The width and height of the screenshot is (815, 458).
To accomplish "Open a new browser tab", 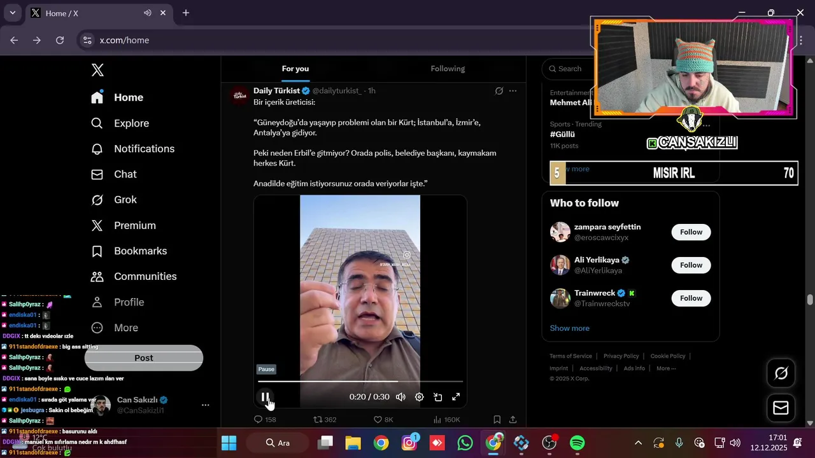I will pos(186,13).
